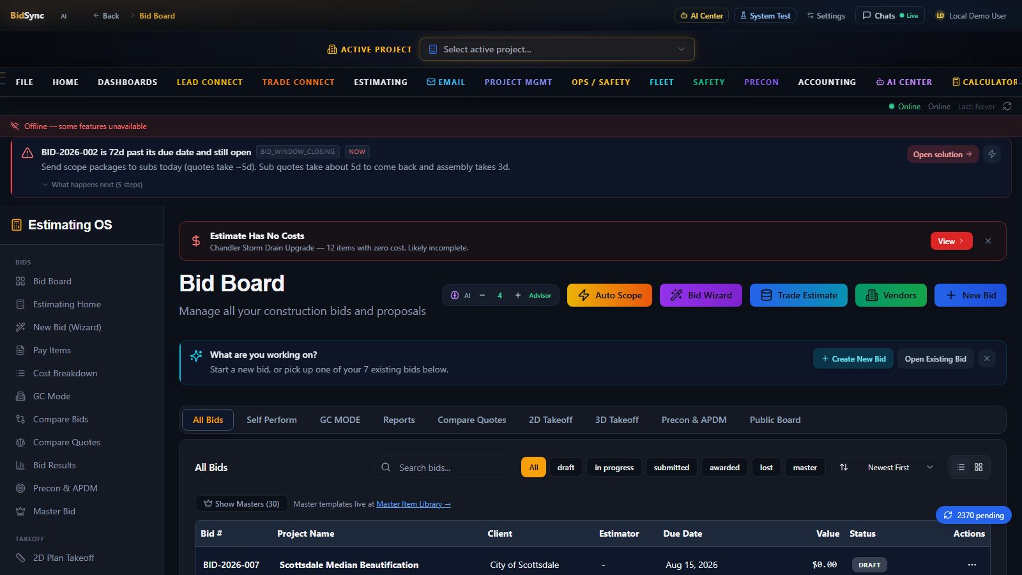Filter bids by submitted status
Viewport: 1022px width, 575px height.
click(671, 467)
